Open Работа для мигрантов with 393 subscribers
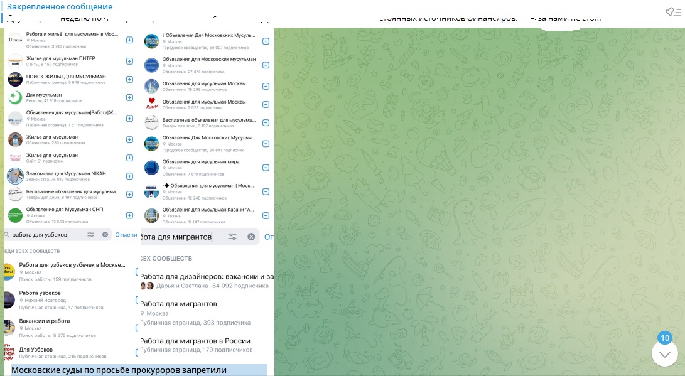Screen dimensions: 685x376 [207, 313]
